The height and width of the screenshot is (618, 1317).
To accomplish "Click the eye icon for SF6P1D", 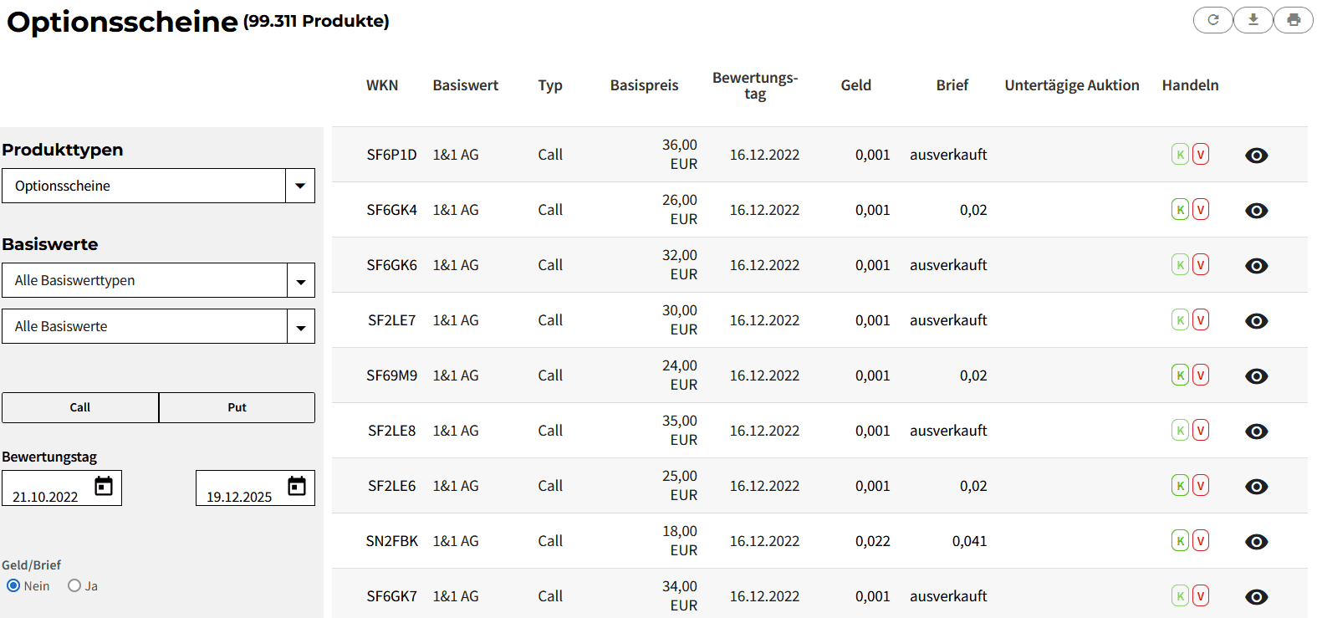I will tap(1256, 156).
